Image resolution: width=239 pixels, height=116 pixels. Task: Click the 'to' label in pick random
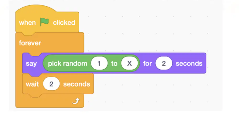(114, 63)
